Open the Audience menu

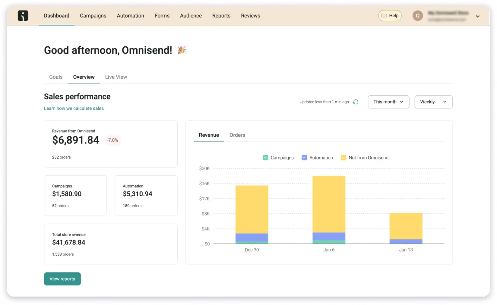[191, 16]
